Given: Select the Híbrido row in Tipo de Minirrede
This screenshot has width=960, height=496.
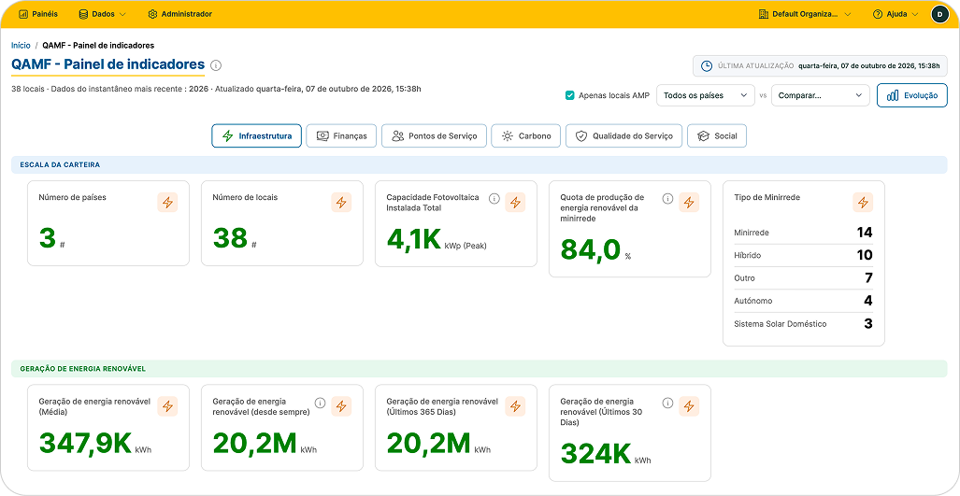Looking at the screenshot, I should point(803,255).
